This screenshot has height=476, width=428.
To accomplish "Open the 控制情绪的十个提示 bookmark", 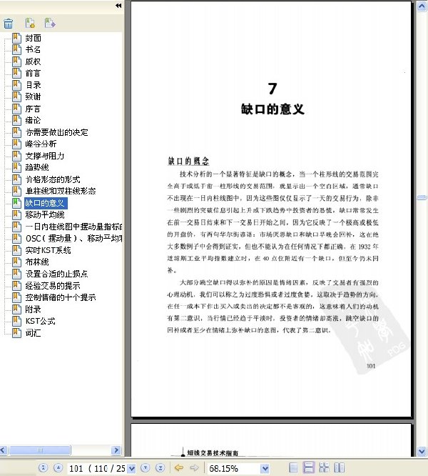I will (x=61, y=297).
